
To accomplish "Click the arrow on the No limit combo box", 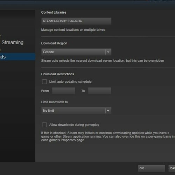I will (108, 111).
